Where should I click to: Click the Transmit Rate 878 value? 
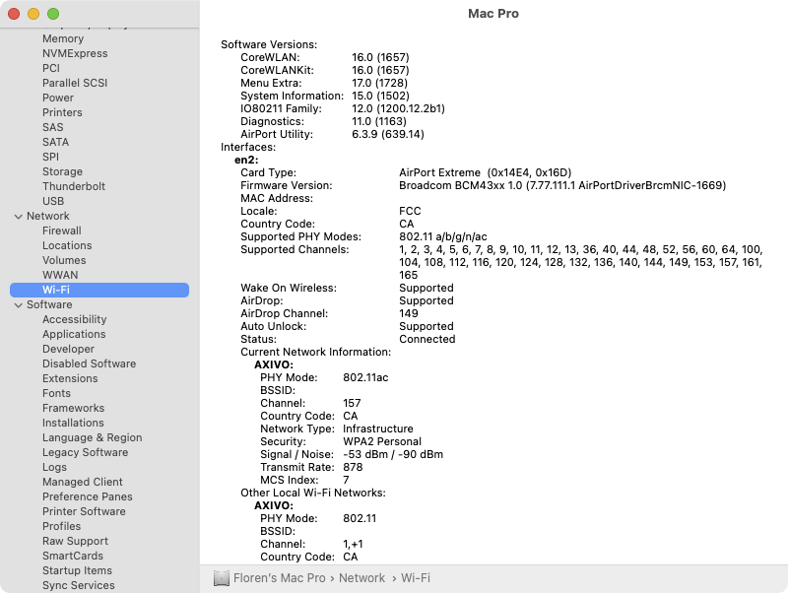tap(353, 467)
